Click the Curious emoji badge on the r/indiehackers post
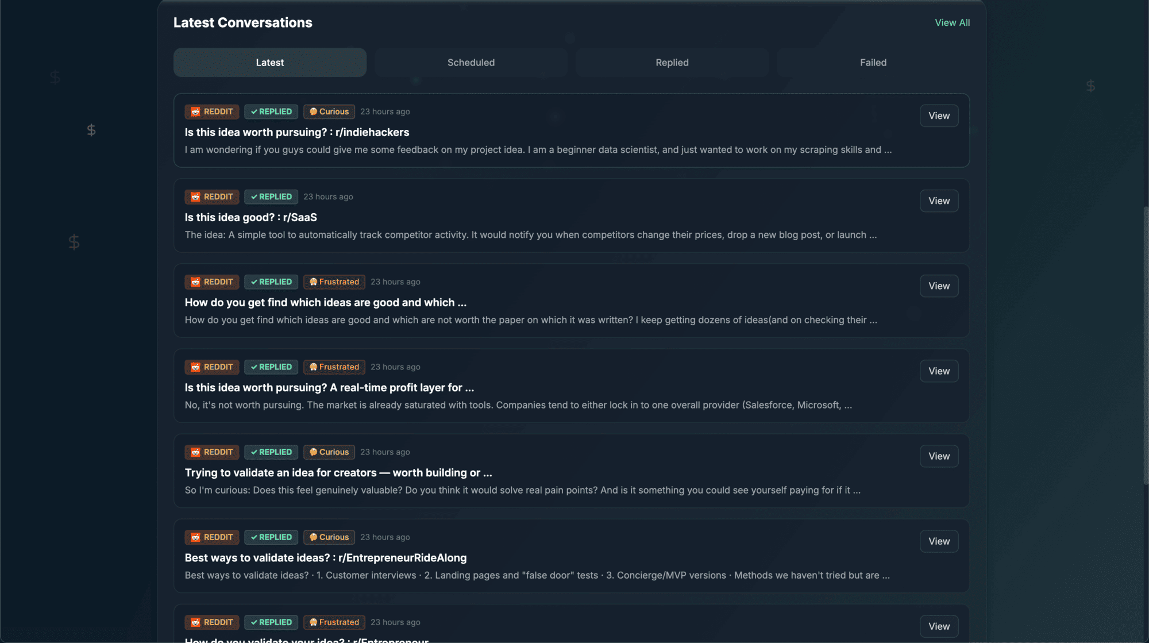This screenshot has height=643, width=1149. point(329,111)
